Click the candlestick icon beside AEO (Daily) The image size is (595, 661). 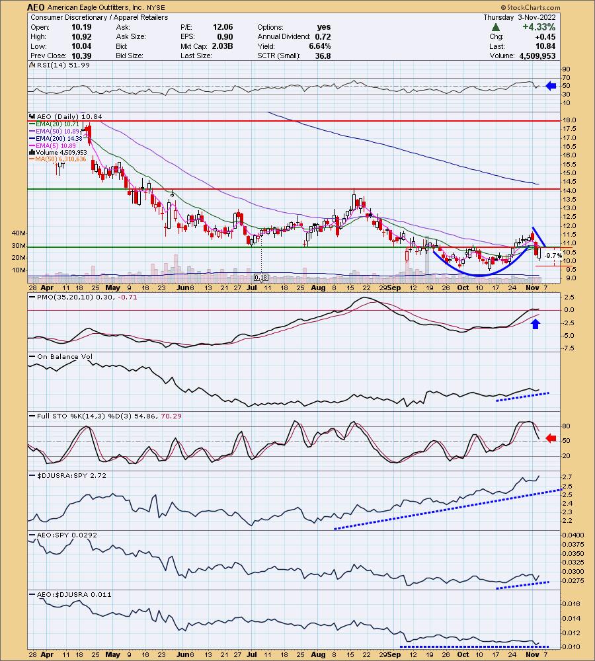tap(32, 117)
